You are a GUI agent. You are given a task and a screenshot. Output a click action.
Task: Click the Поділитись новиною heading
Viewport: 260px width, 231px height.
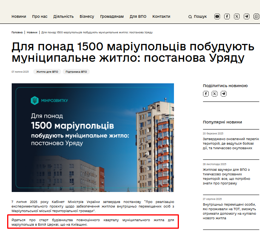[225, 86]
